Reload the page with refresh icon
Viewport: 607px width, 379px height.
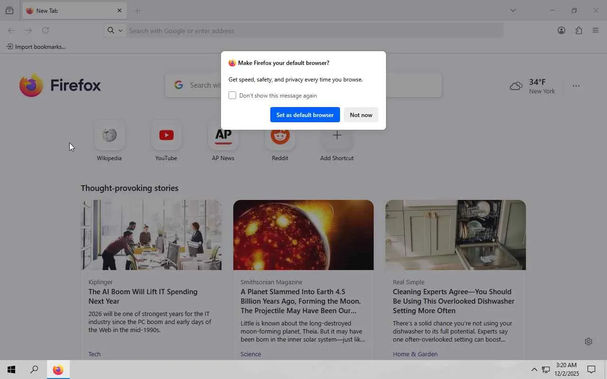point(46,30)
